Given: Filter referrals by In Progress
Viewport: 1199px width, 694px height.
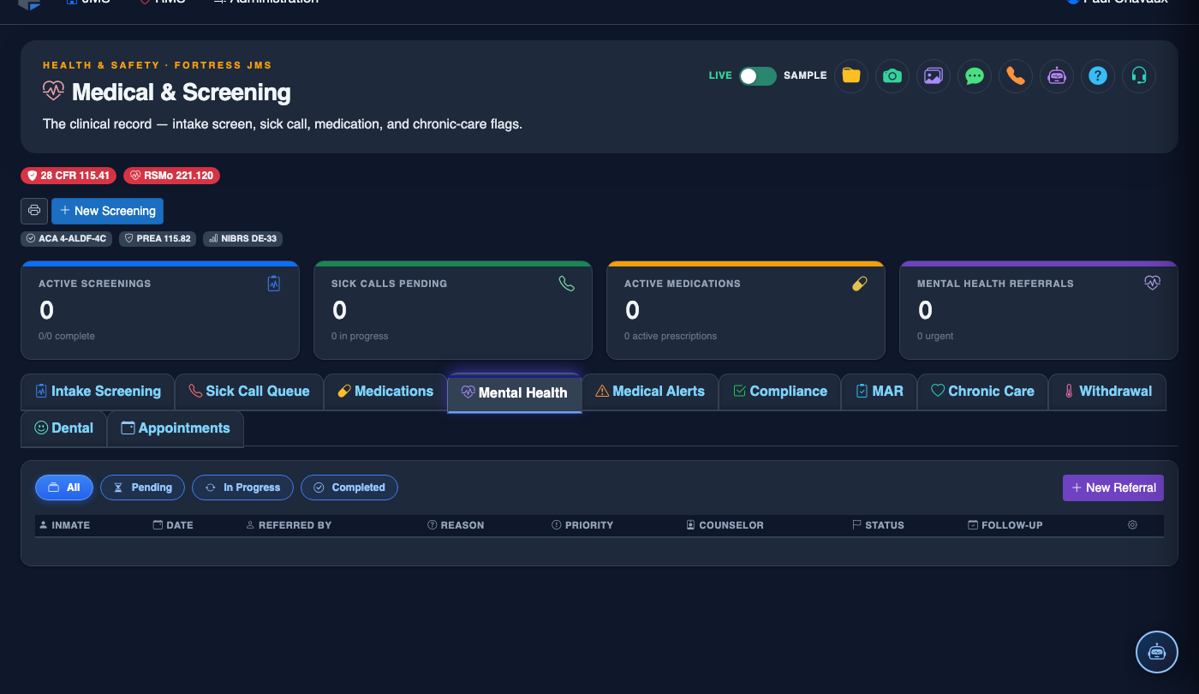Looking at the screenshot, I should [x=242, y=488].
